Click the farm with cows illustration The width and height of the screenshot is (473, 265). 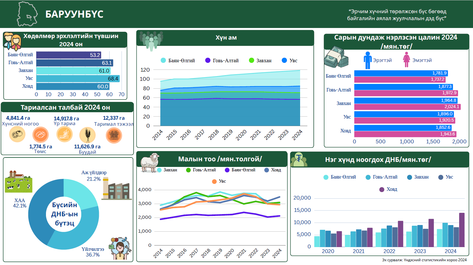point(18,182)
